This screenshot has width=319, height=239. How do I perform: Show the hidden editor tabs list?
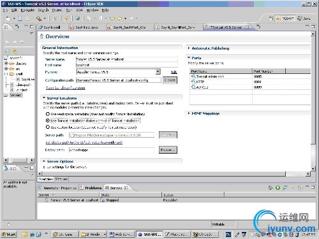[258, 27]
